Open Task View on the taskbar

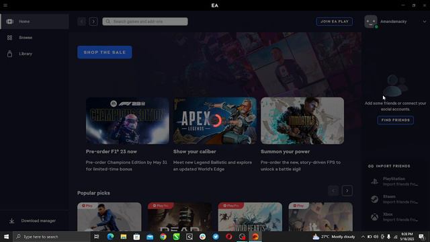click(97, 237)
